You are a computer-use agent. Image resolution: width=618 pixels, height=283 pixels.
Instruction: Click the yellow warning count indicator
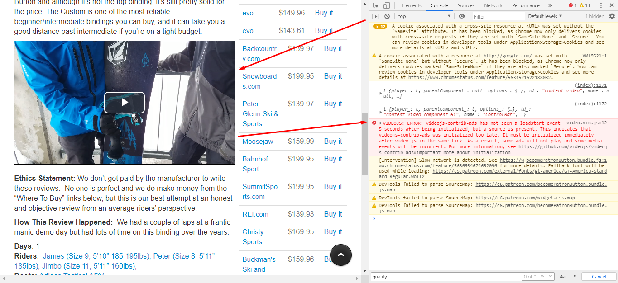tap(585, 5)
